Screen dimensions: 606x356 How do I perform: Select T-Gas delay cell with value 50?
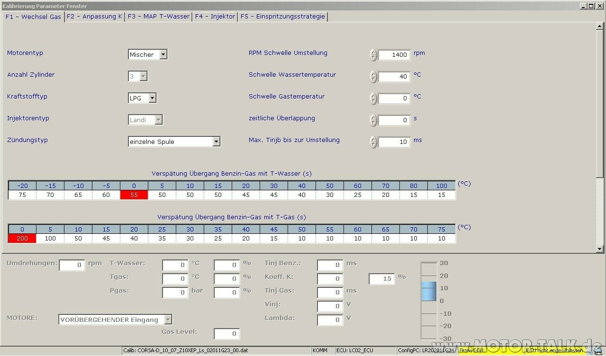click(x=78, y=238)
